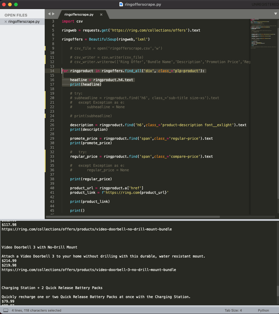
Task: Toggle side bar with status bar panel icon
Action: [x=6, y=310]
